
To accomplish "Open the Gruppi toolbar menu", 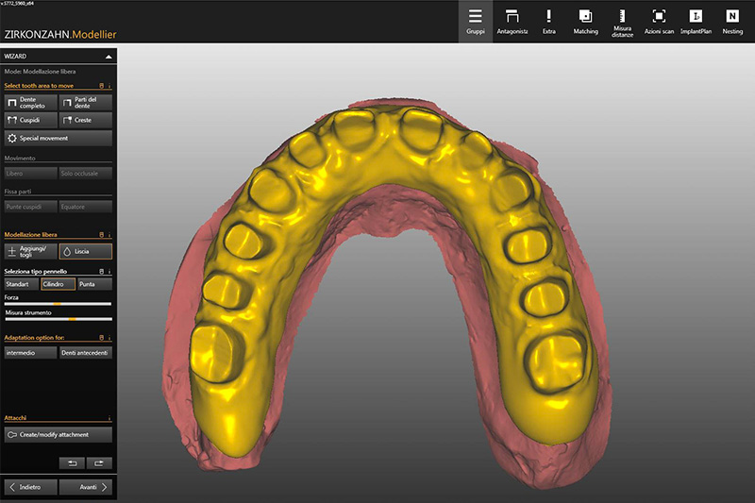I will pyautogui.click(x=476, y=21).
